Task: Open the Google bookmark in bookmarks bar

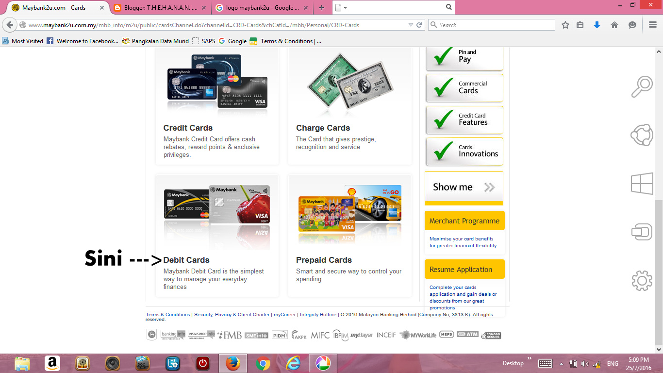Action: 232,41
